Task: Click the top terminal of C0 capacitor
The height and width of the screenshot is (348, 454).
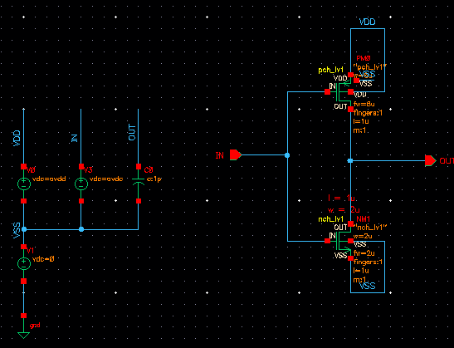Action: [x=139, y=167]
